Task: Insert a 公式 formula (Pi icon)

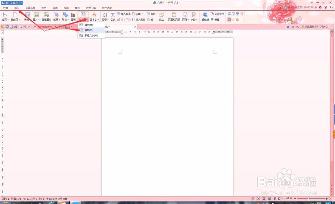Action: 113,16
